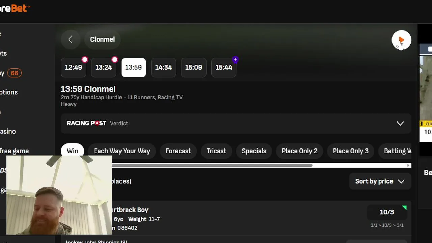This screenshot has width=432, height=243.
Task: Open the Tricast market tab
Action: point(216,151)
